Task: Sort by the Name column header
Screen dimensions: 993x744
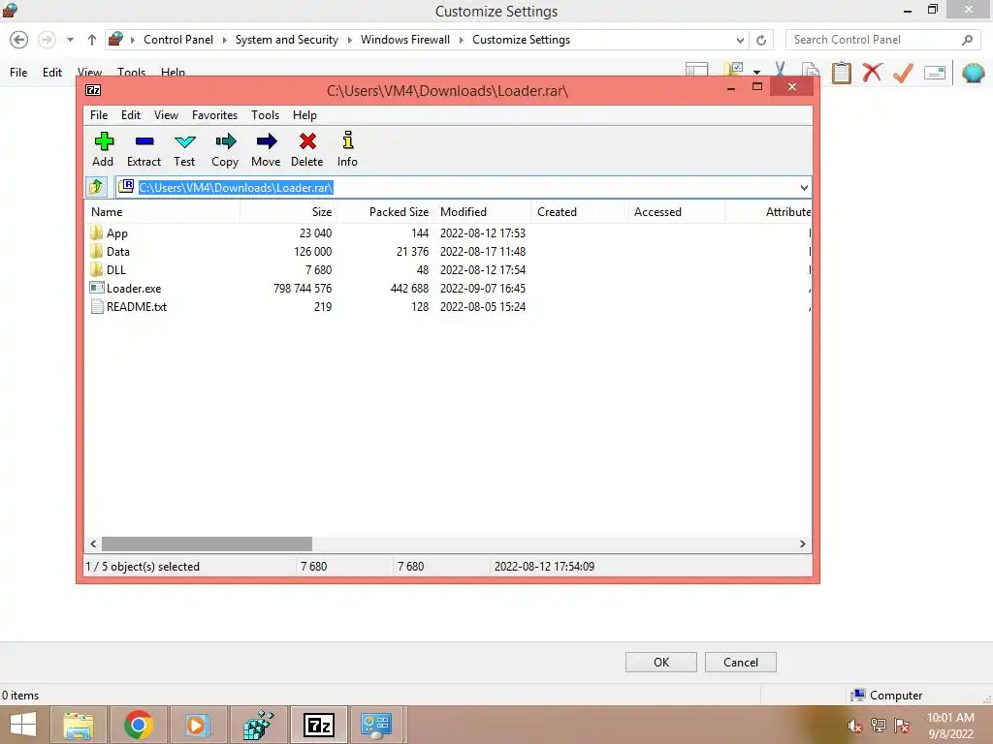Action: click(163, 212)
